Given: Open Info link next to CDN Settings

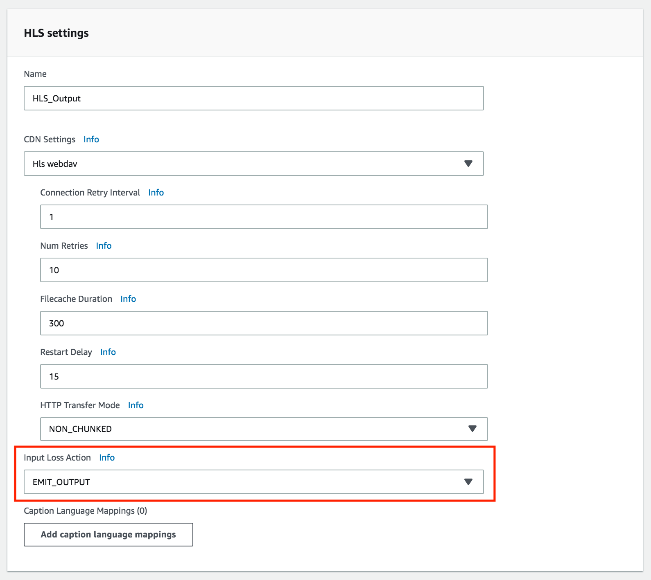Looking at the screenshot, I should pos(91,139).
